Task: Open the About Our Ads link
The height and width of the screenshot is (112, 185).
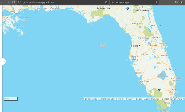Action: pyautogui.click(x=152, y=99)
